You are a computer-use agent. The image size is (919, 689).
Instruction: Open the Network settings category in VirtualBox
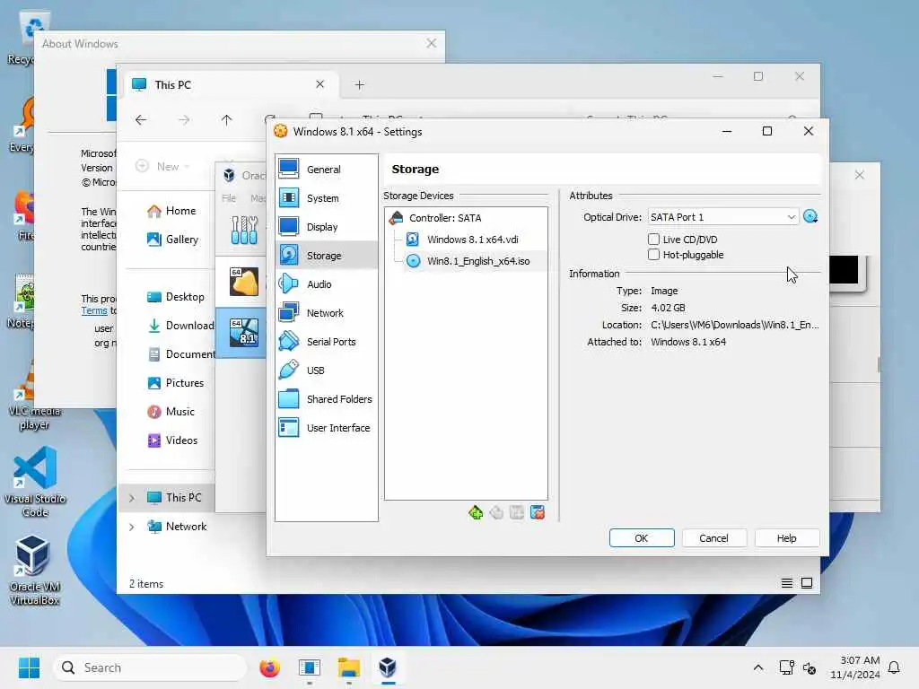[x=326, y=313]
